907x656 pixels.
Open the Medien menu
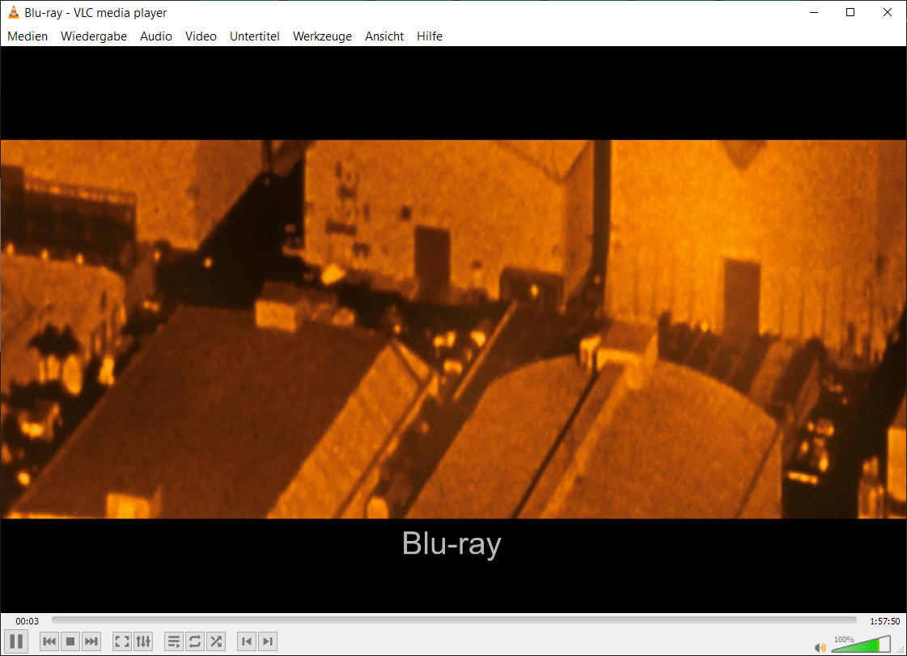(28, 36)
